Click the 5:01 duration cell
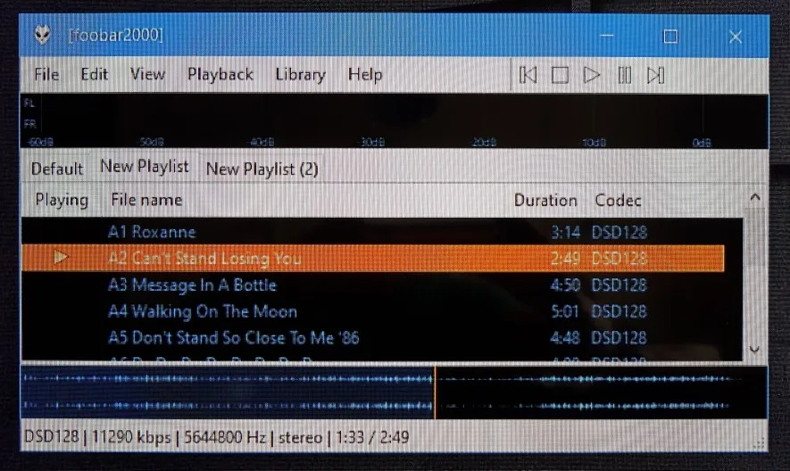The width and height of the screenshot is (790, 471). tap(565, 311)
